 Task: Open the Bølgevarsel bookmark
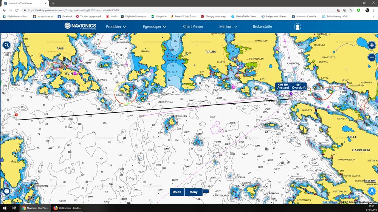[x=275, y=16]
